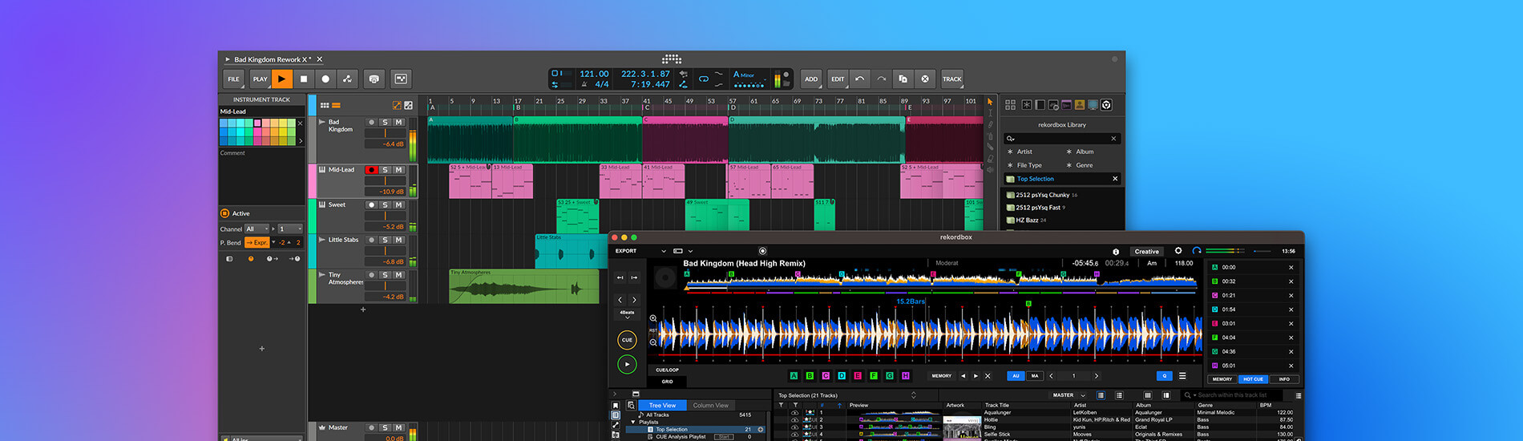The image size is (1523, 441).
Task: Mute the Bad Kingdom track
Action: point(398,123)
